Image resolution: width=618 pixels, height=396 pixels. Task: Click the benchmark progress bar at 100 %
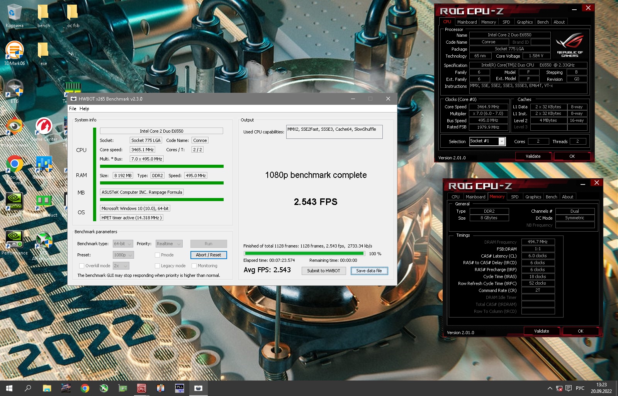coord(304,254)
